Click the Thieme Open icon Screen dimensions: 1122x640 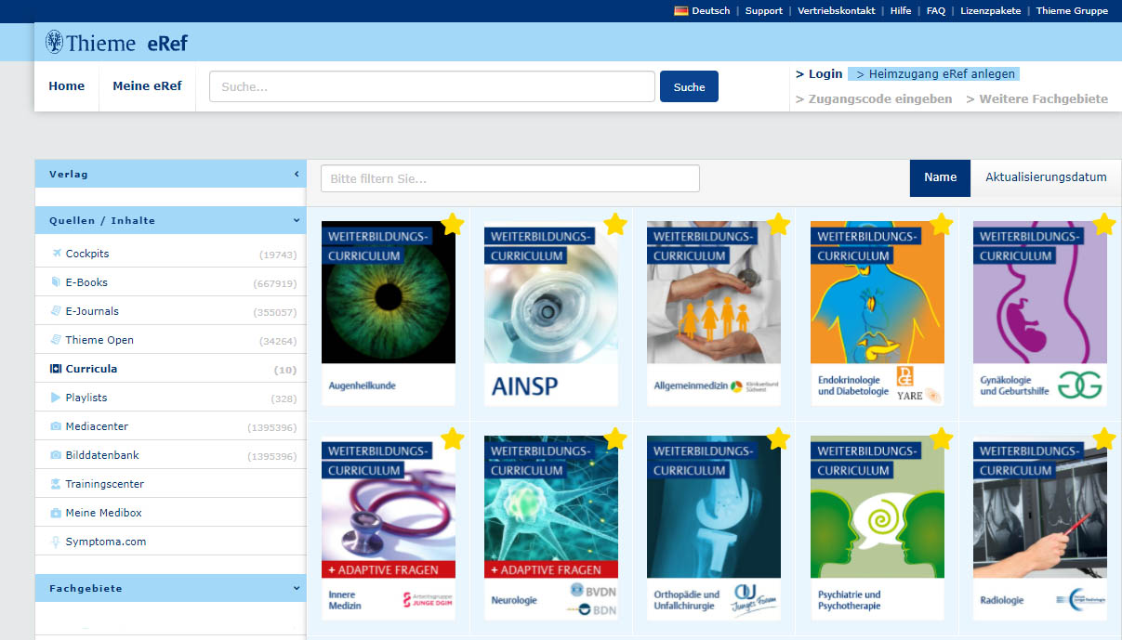pyautogui.click(x=56, y=340)
